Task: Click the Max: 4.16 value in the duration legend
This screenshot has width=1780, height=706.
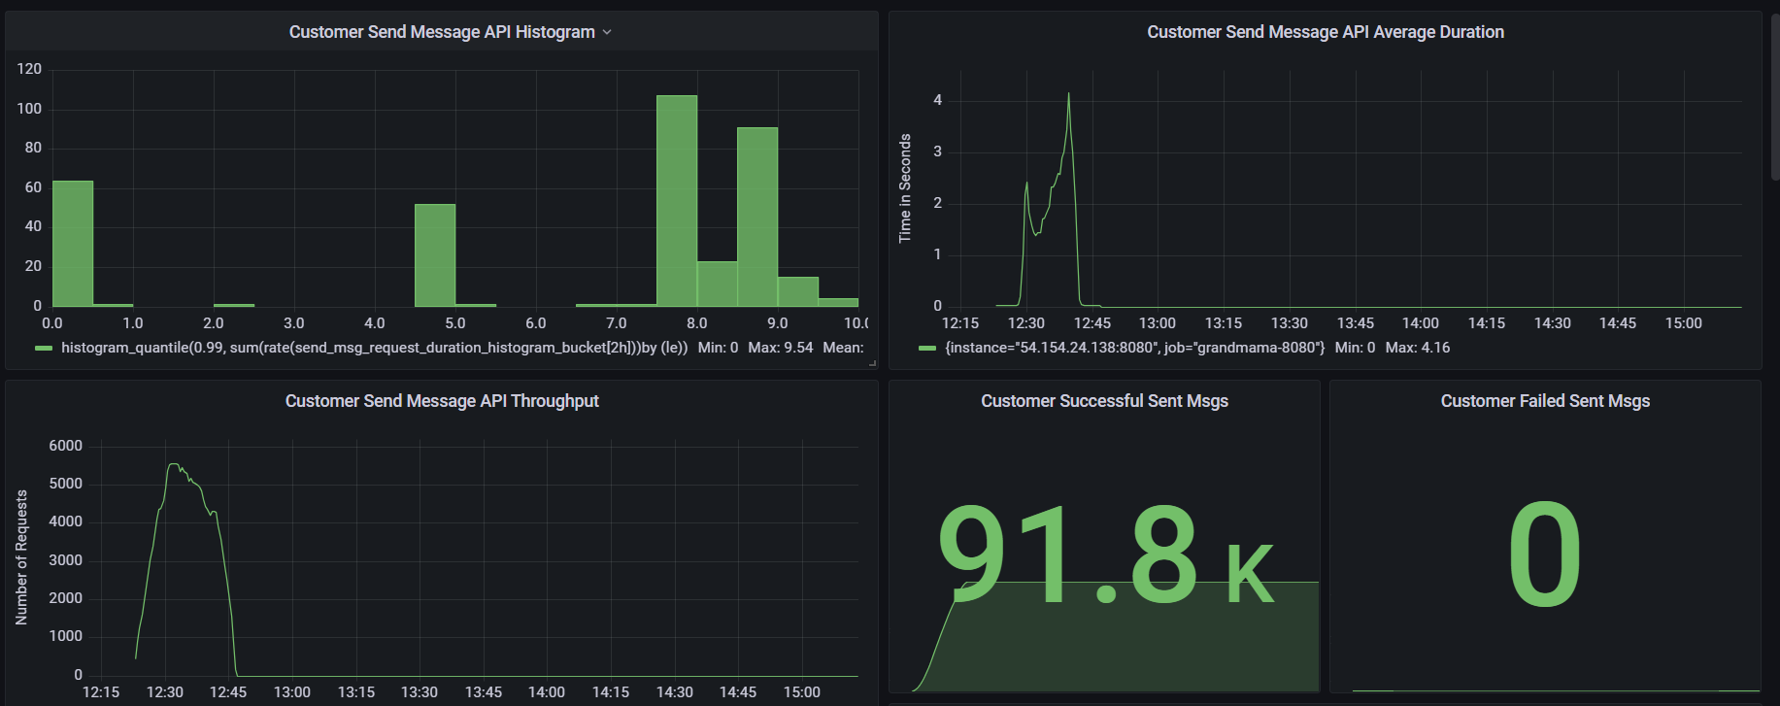Action: point(1417,348)
